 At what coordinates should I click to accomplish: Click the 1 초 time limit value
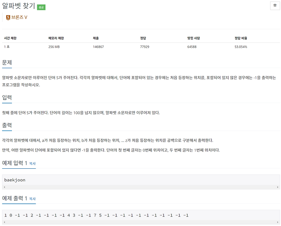(7, 47)
